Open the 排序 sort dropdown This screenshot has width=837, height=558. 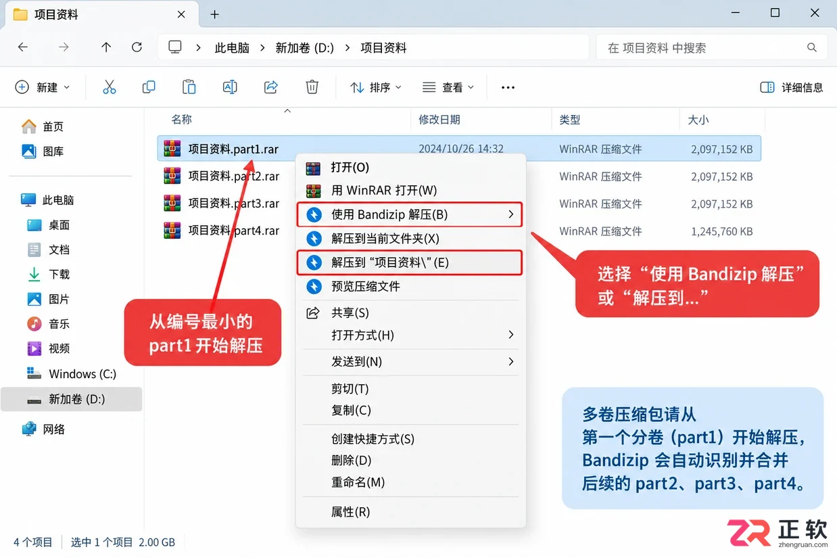[x=376, y=87]
